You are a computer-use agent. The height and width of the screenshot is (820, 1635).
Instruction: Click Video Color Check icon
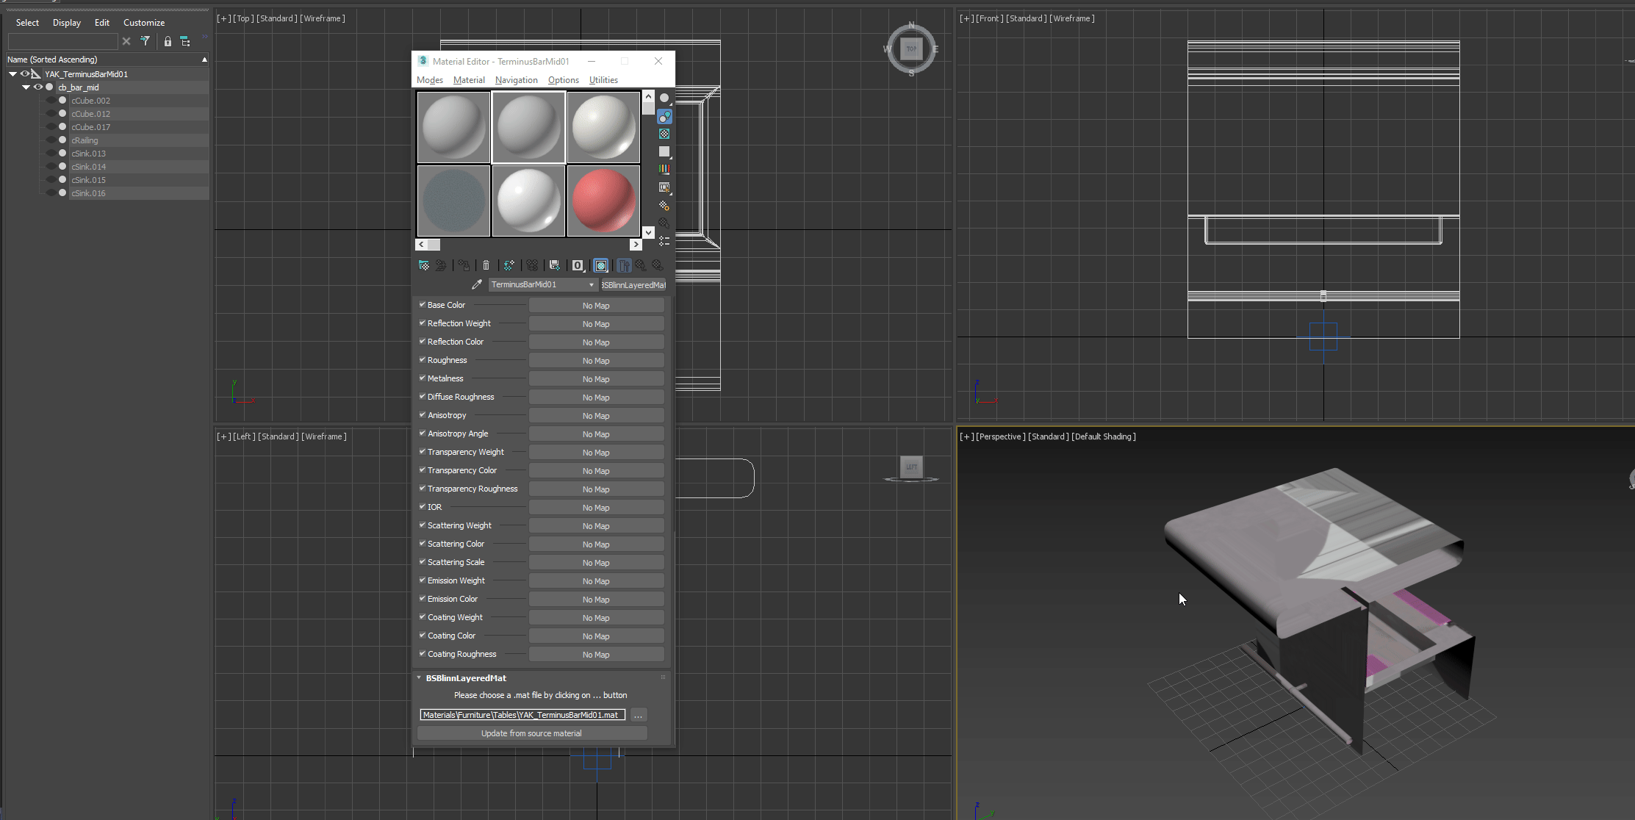tap(664, 169)
